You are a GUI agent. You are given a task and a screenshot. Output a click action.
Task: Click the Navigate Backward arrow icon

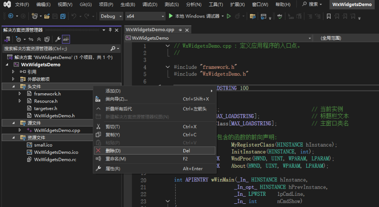pos(11,16)
